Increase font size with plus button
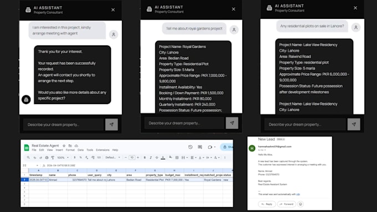Image resolution: width=377 pixels, height=212 pixels. pos(137,158)
